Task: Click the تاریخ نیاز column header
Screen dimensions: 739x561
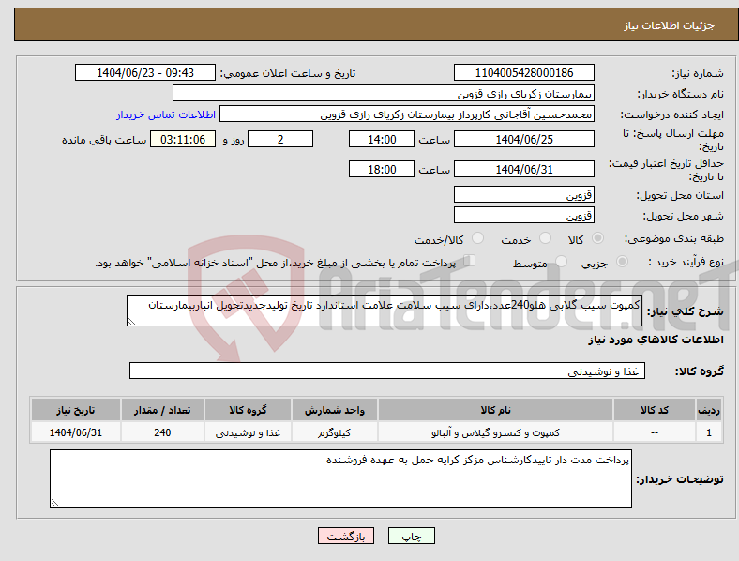Action: [x=76, y=410]
